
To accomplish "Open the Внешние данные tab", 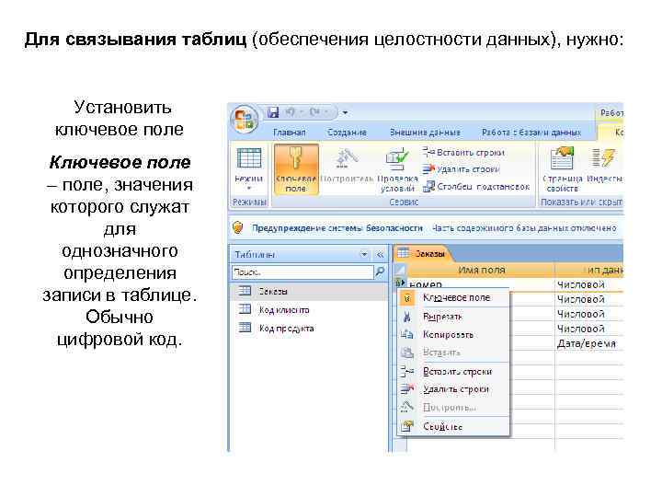I will tap(425, 133).
